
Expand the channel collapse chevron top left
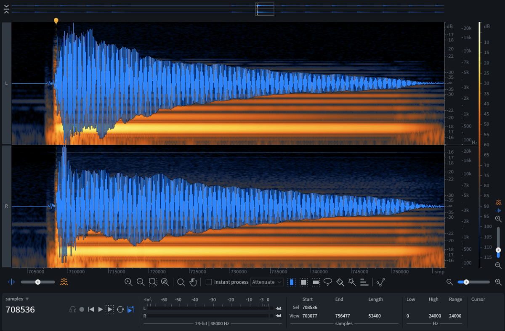click(x=6, y=8)
